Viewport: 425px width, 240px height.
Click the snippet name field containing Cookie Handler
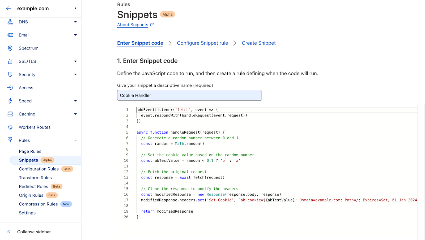coord(189,95)
